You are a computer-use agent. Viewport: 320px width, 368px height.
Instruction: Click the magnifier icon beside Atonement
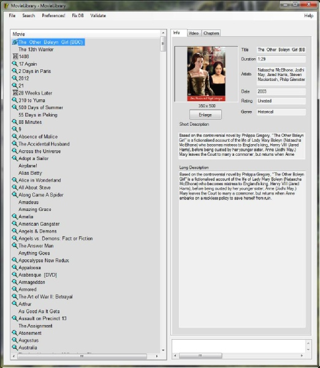tap(15, 333)
